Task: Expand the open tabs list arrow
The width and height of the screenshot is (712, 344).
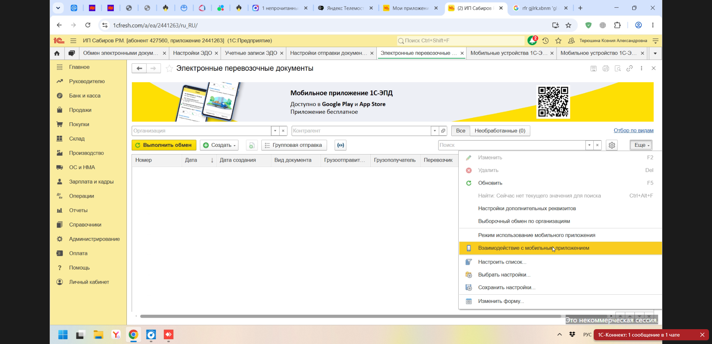Action: point(655,53)
